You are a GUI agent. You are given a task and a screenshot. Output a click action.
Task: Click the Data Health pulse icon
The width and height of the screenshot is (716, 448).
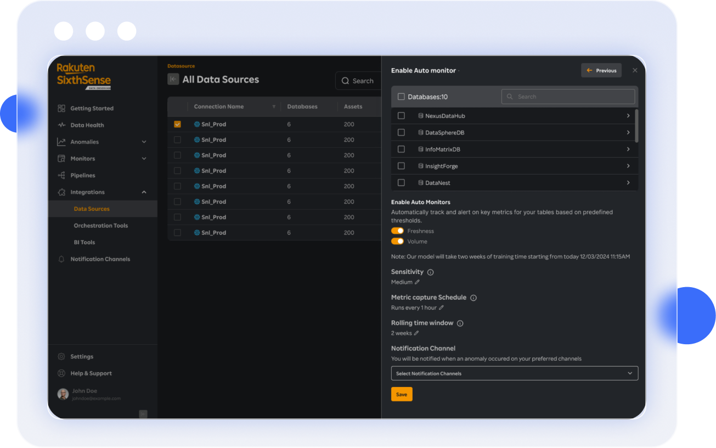click(61, 125)
